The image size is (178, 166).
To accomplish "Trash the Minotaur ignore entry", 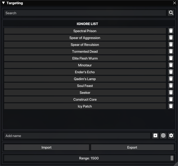I will (x=171, y=65).
